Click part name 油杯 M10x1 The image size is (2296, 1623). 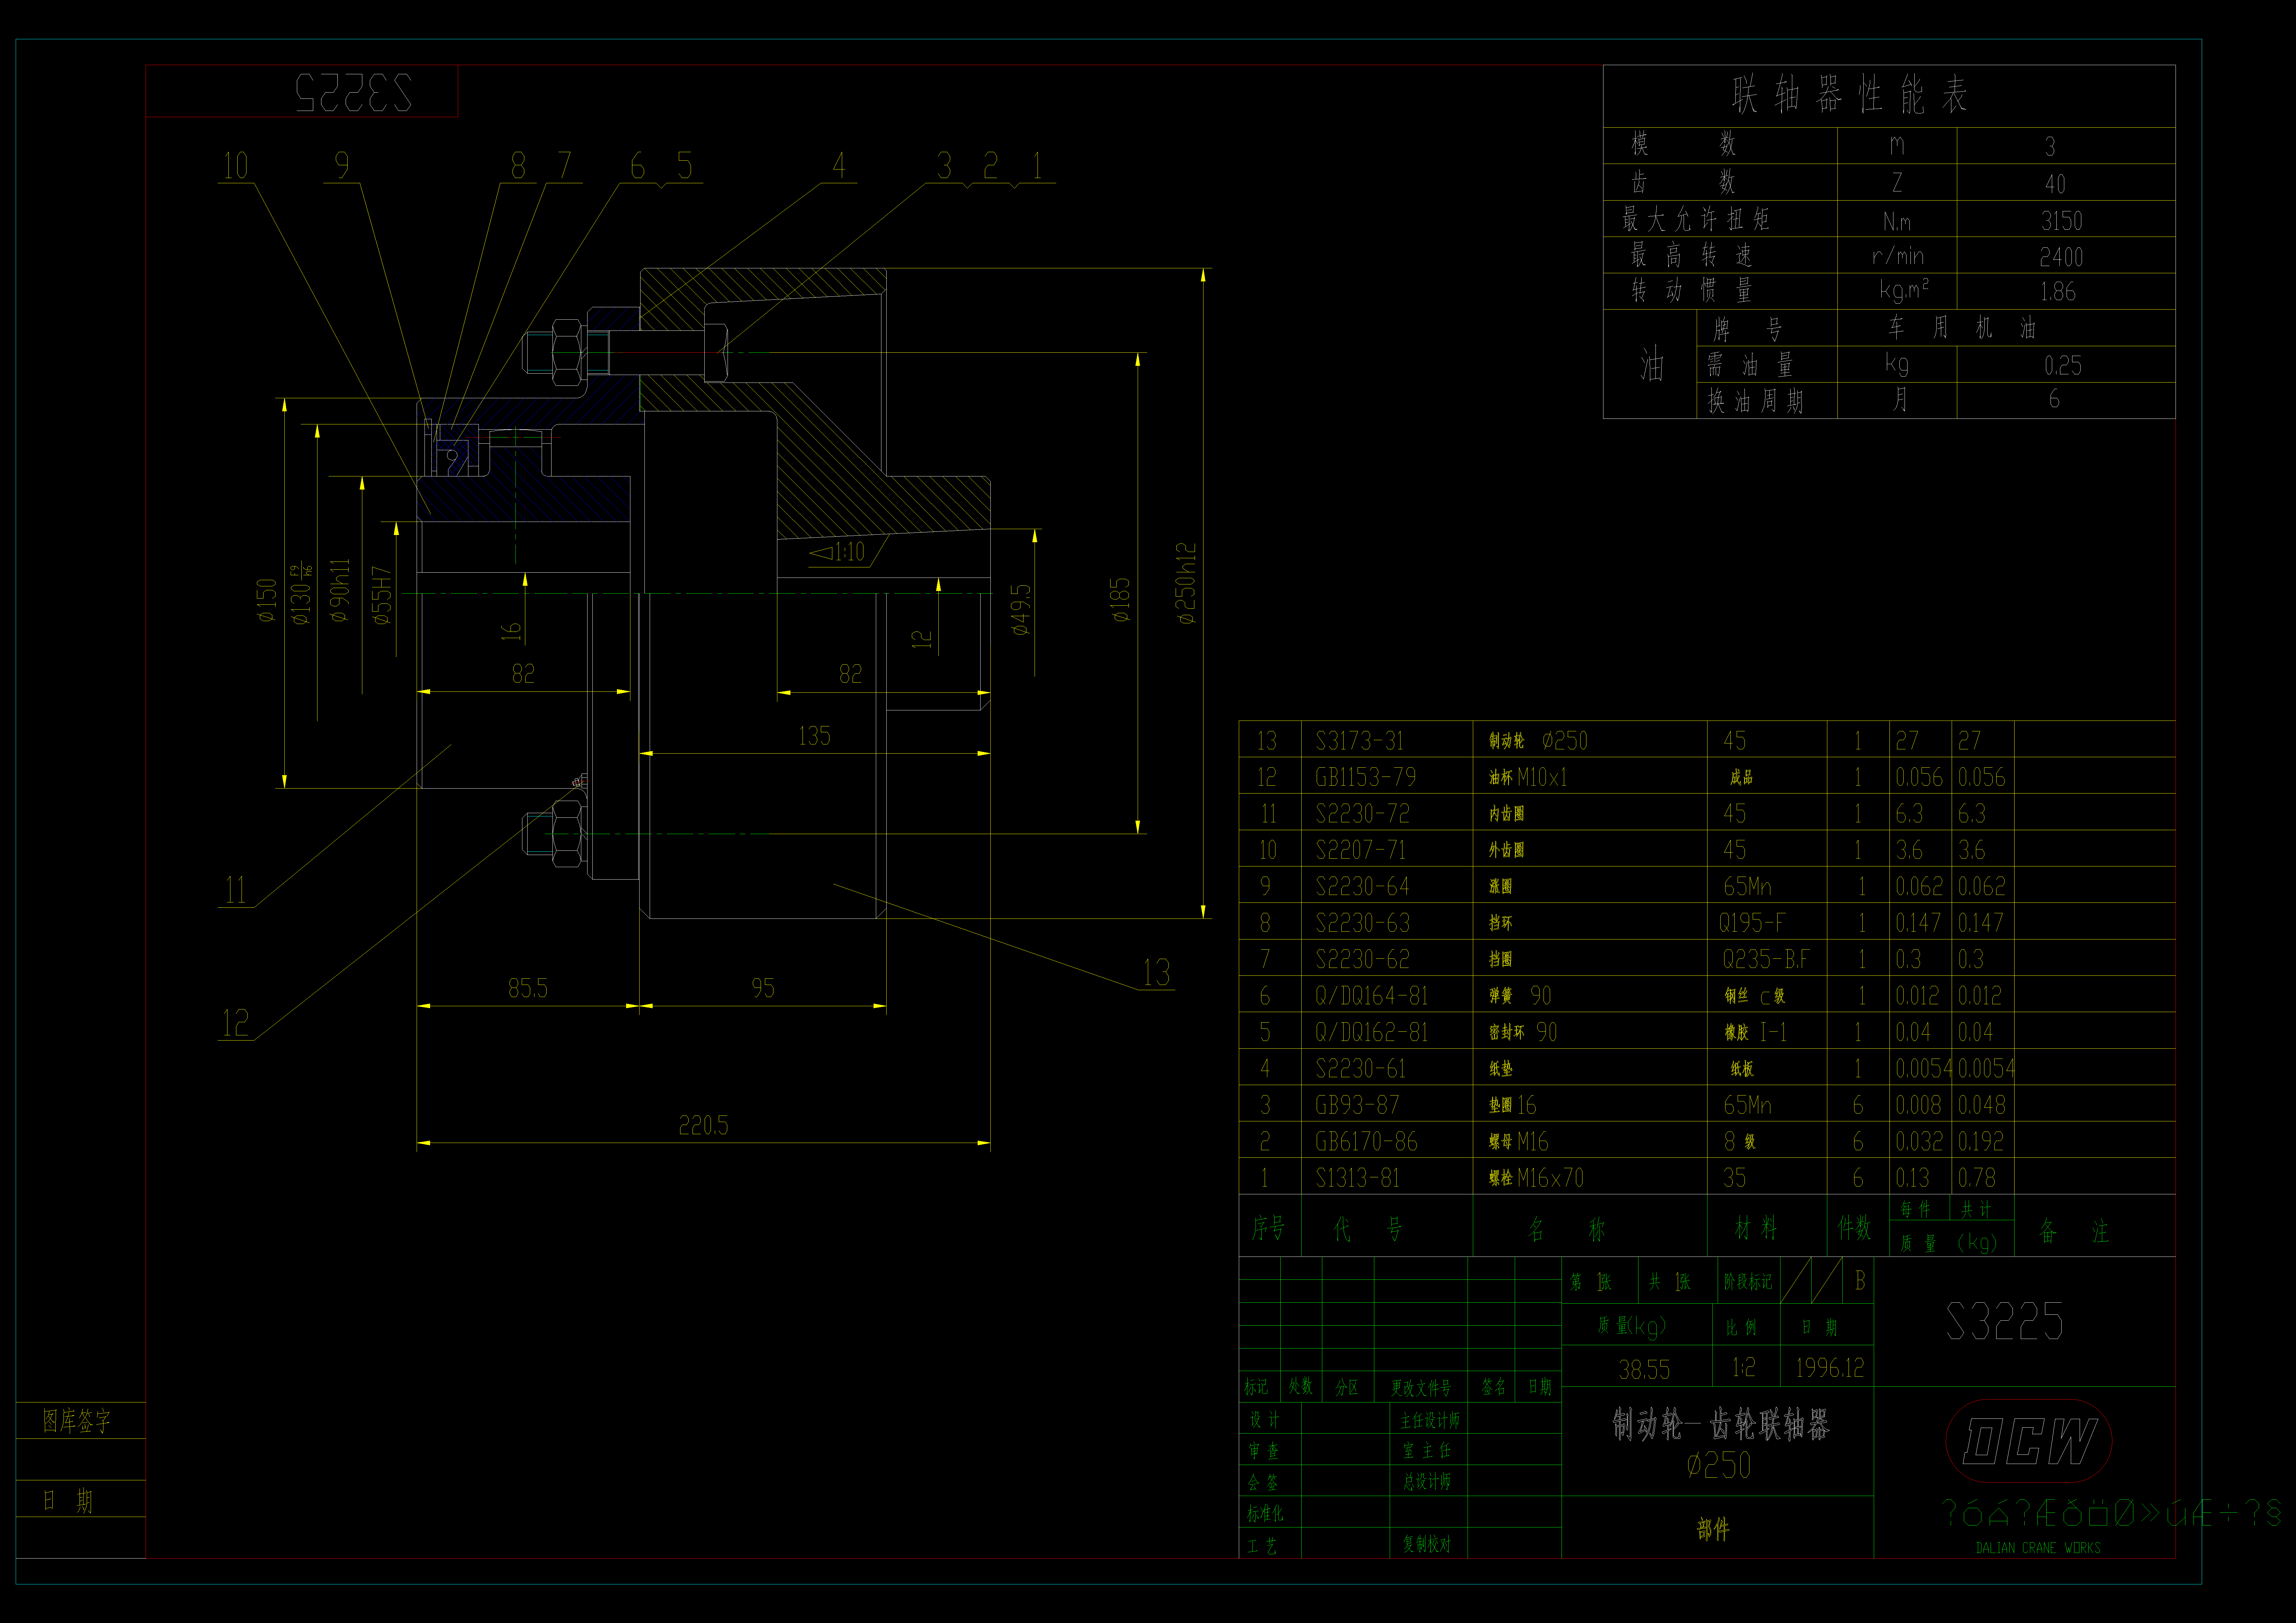(x=1528, y=777)
